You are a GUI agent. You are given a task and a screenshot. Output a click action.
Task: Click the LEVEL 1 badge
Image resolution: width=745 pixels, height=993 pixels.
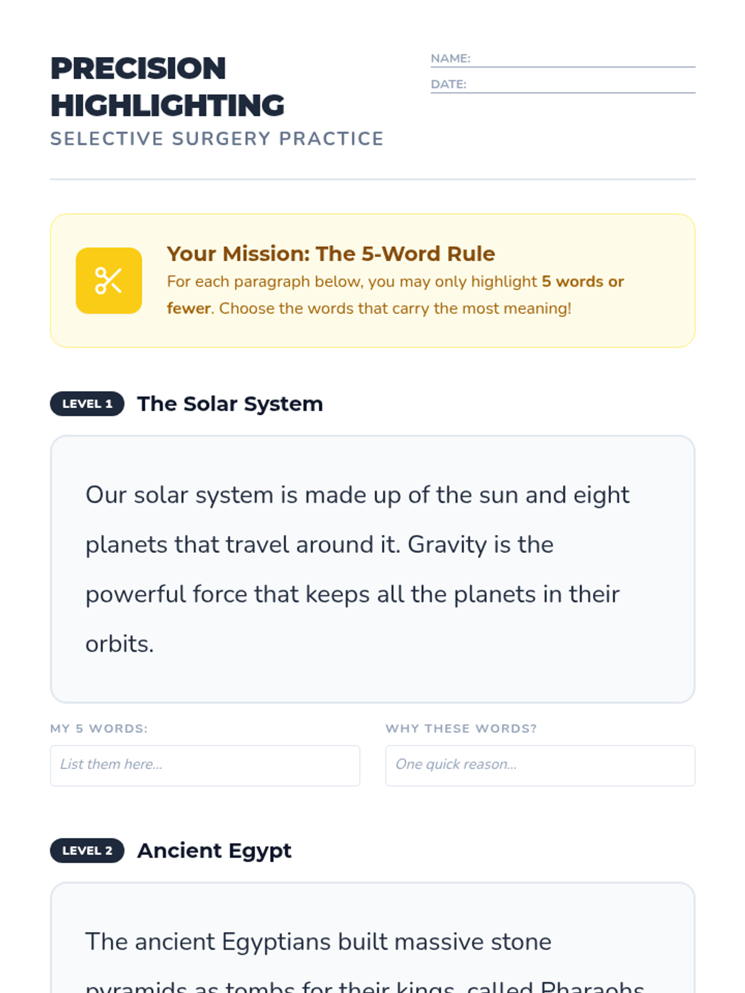[x=87, y=404]
